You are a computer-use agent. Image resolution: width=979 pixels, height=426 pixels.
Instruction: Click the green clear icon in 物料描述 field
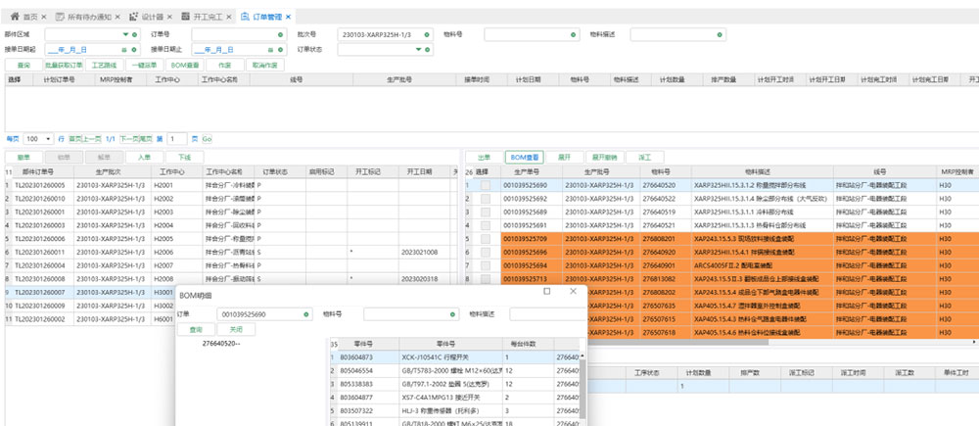[721, 34]
